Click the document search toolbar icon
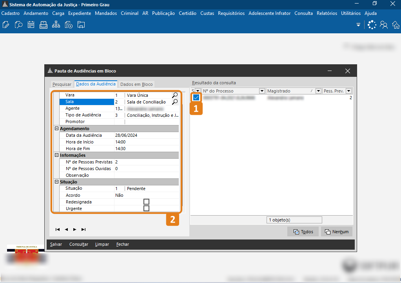The width and height of the screenshot is (401, 283). pos(18,25)
